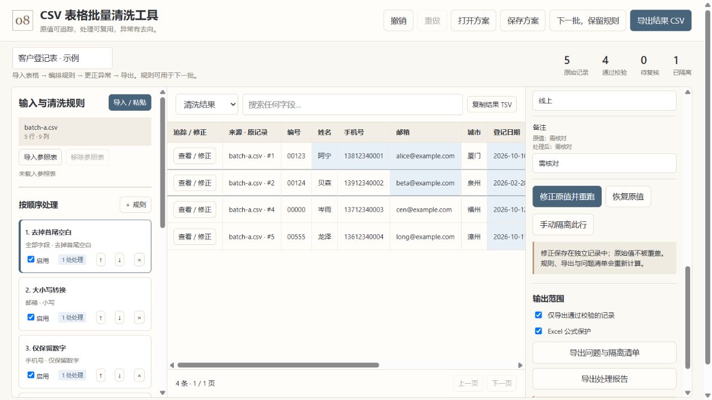Open 查看 / 修正 for record #4

tap(195, 210)
